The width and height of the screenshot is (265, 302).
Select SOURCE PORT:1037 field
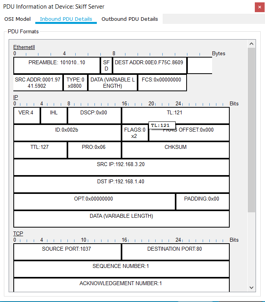tap(67, 252)
